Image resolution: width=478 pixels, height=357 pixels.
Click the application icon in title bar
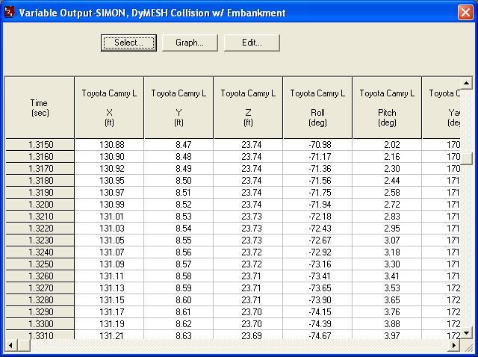9,13
